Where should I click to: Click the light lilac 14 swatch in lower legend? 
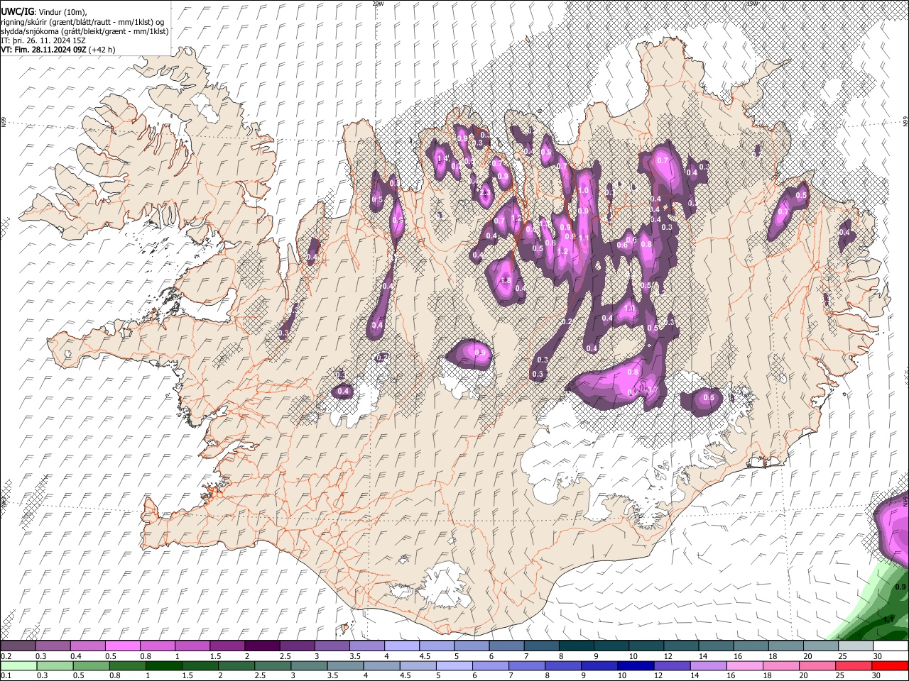click(709, 665)
